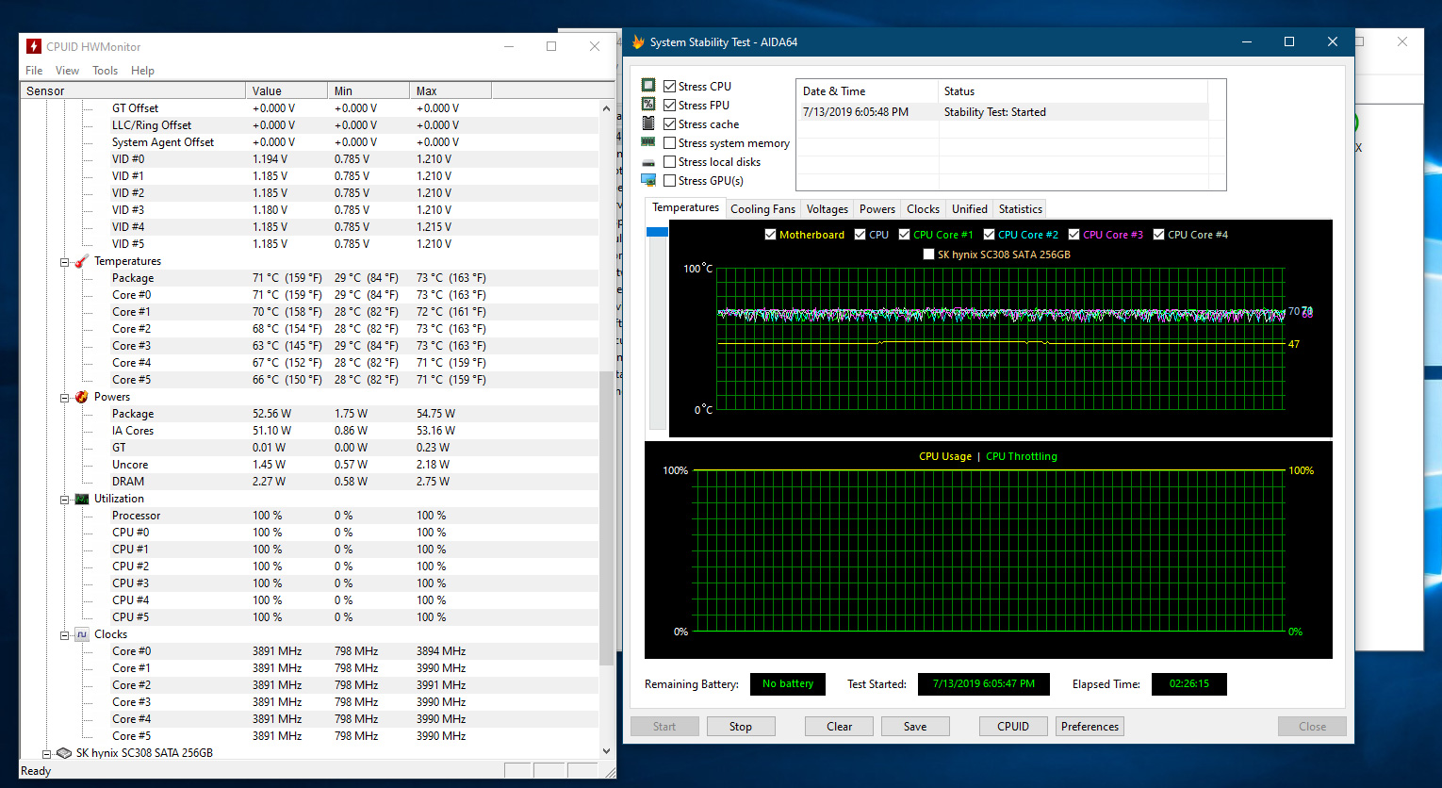Click the AIDA64 flame icon in title bar
This screenshot has width=1442, height=788.
pyautogui.click(x=638, y=42)
